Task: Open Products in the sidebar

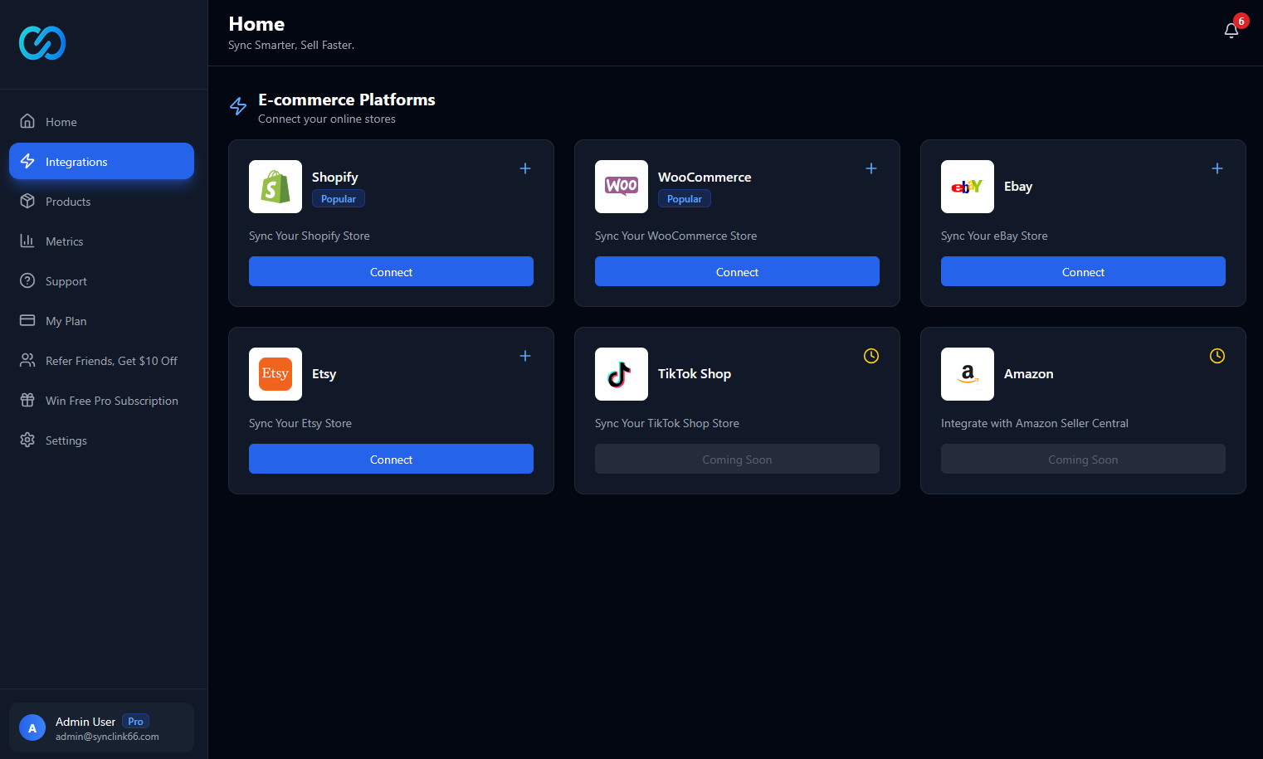Action: coord(101,201)
